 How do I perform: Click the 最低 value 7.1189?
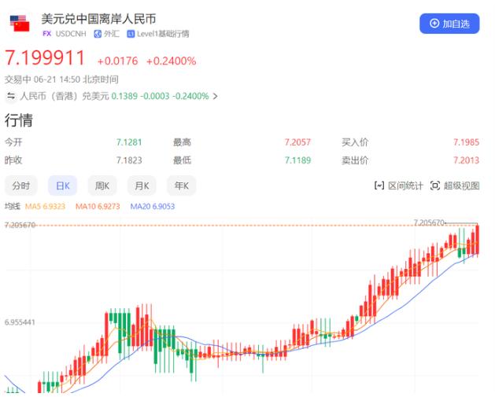pyautogui.click(x=297, y=160)
